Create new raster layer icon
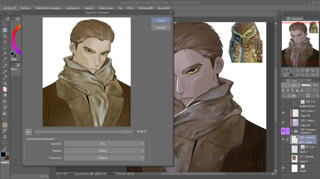Image resolution: width=320 pixels, height=179 pixels. click(x=284, y=95)
